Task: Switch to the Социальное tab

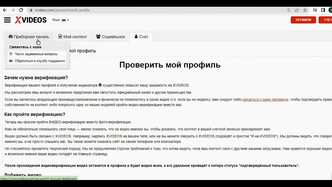Action: [110, 37]
